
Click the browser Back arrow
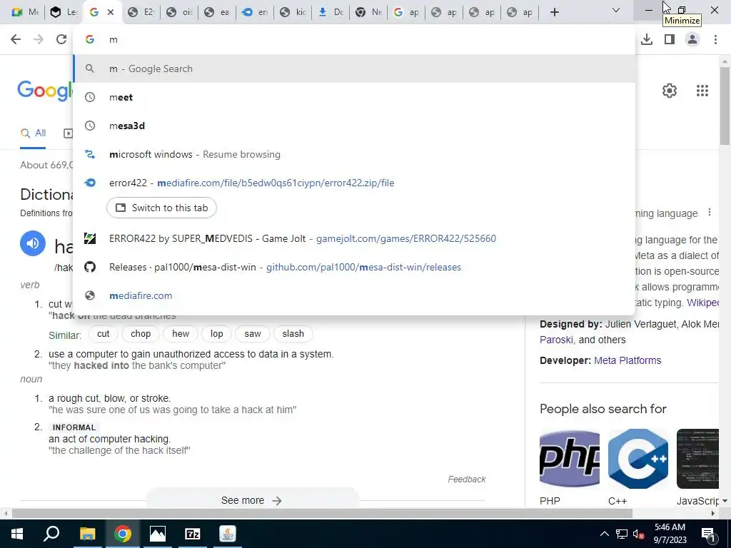point(16,40)
